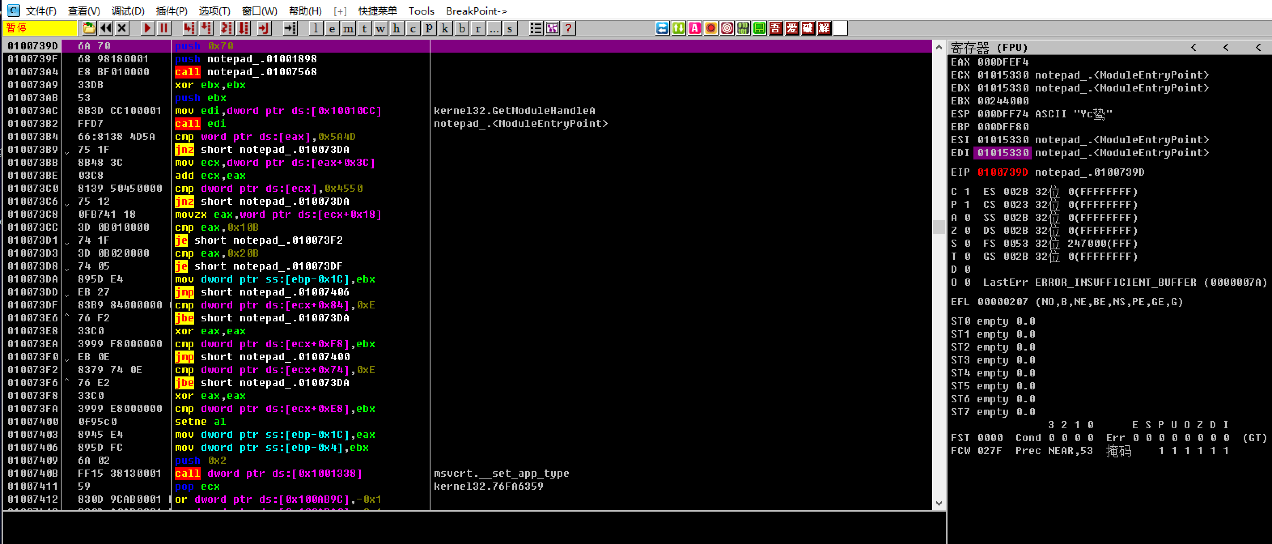Click the Execute till return icon
The image size is (1272, 544).
pyautogui.click(x=264, y=28)
